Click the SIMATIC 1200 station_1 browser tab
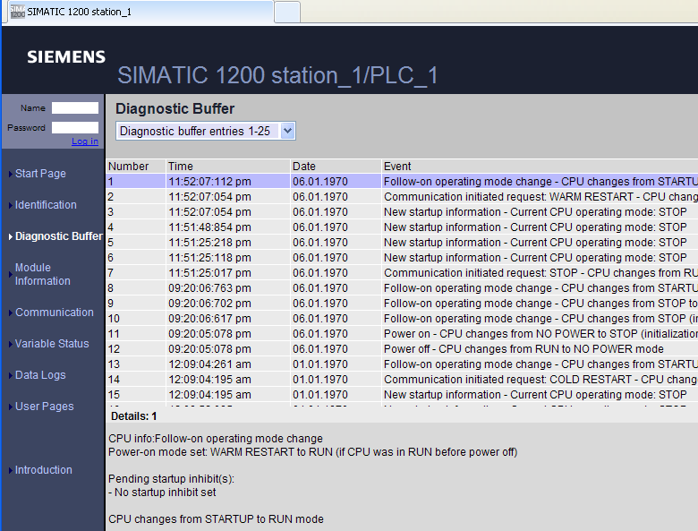The height and width of the screenshot is (531, 698). 140,12
